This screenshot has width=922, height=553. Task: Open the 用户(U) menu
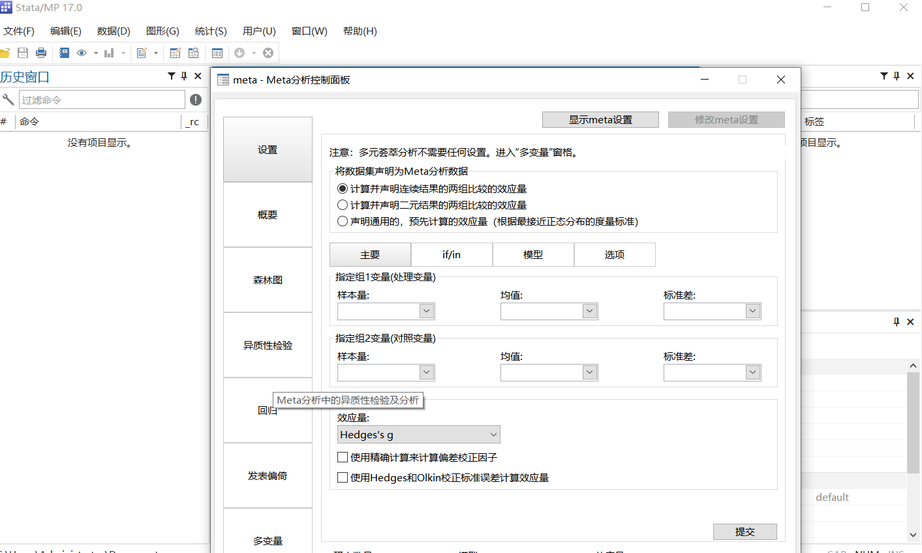[x=259, y=31]
